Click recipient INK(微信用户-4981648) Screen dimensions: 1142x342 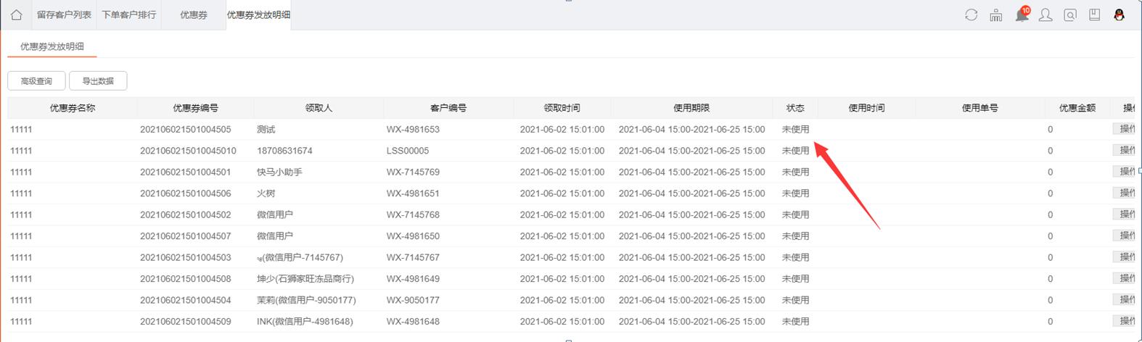(305, 322)
